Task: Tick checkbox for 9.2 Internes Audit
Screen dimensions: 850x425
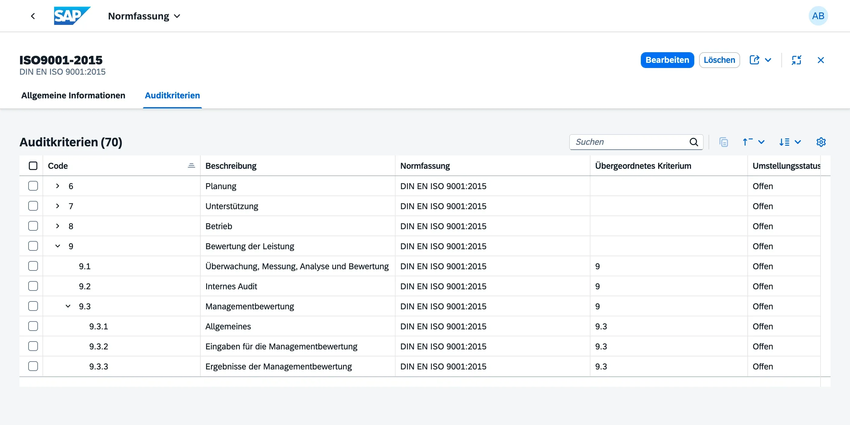Action: click(x=33, y=286)
